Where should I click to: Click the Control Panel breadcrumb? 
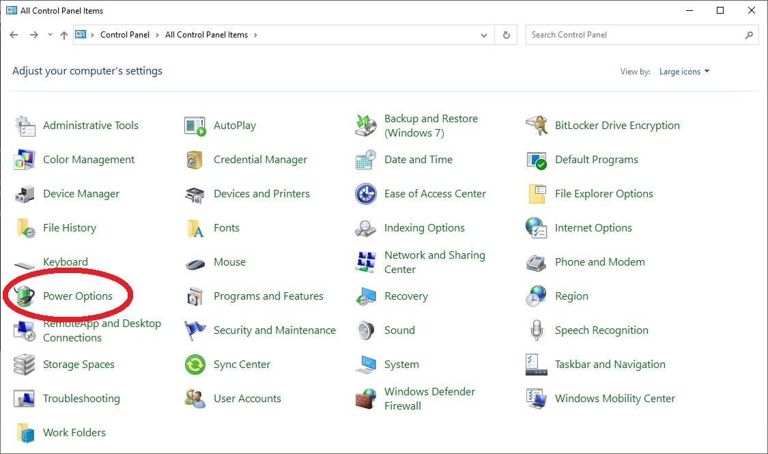(x=125, y=35)
